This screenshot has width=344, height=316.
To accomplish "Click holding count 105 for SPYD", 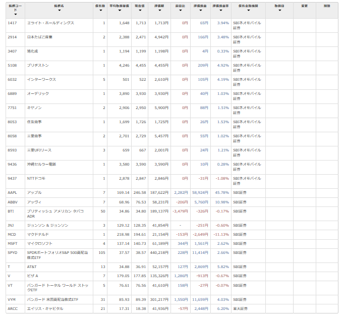I will coord(102,252).
